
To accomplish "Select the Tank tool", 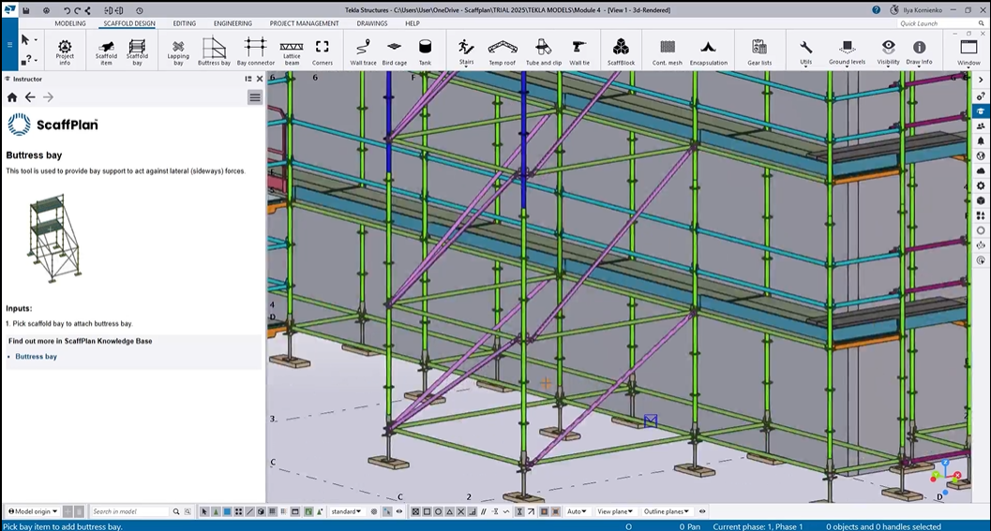I will click(425, 52).
